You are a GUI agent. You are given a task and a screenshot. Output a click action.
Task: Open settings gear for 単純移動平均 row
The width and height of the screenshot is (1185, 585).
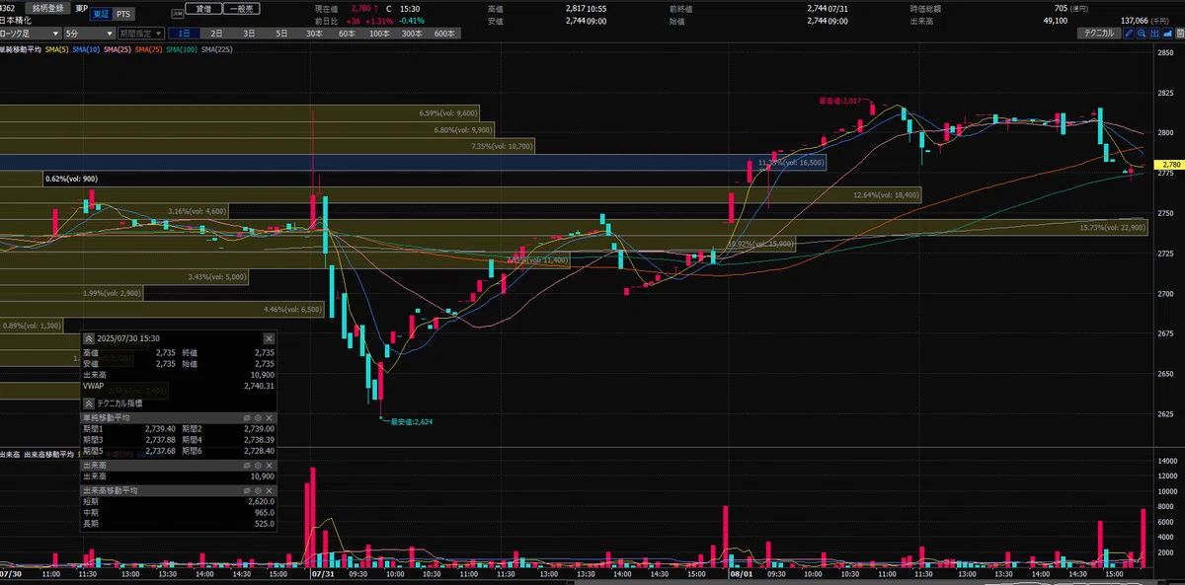pos(258,418)
